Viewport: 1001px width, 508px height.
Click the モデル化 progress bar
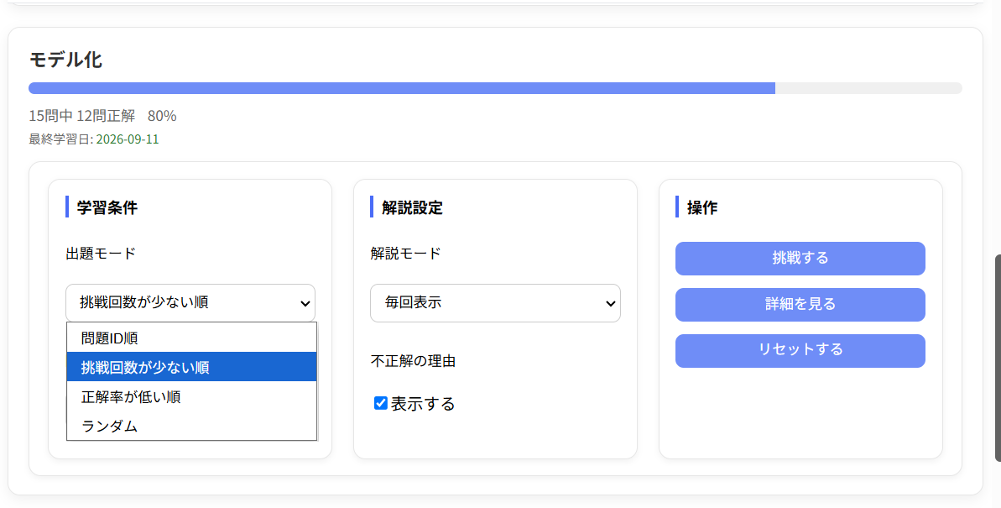click(495, 88)
